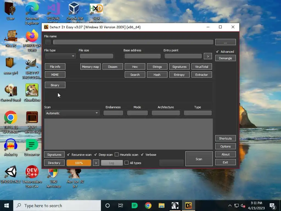Open the Entropy view
The image size is (281, 211).
[x=179, y=75]
